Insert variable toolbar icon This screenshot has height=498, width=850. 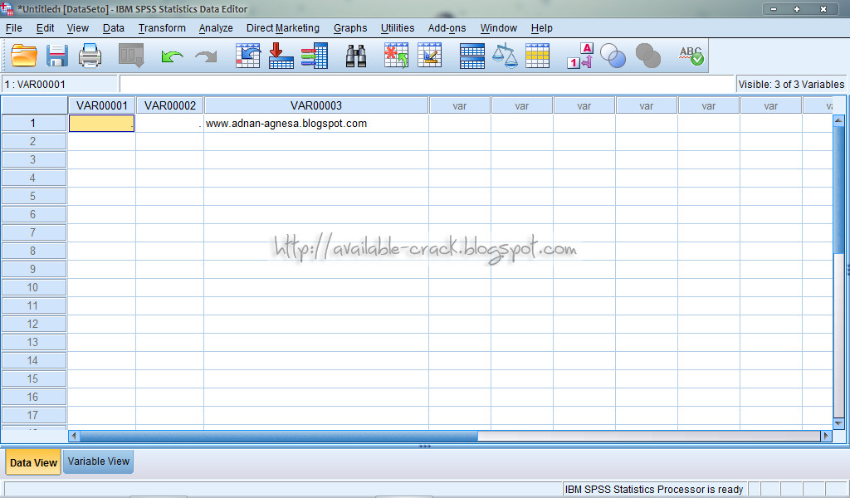click(430, 56)
